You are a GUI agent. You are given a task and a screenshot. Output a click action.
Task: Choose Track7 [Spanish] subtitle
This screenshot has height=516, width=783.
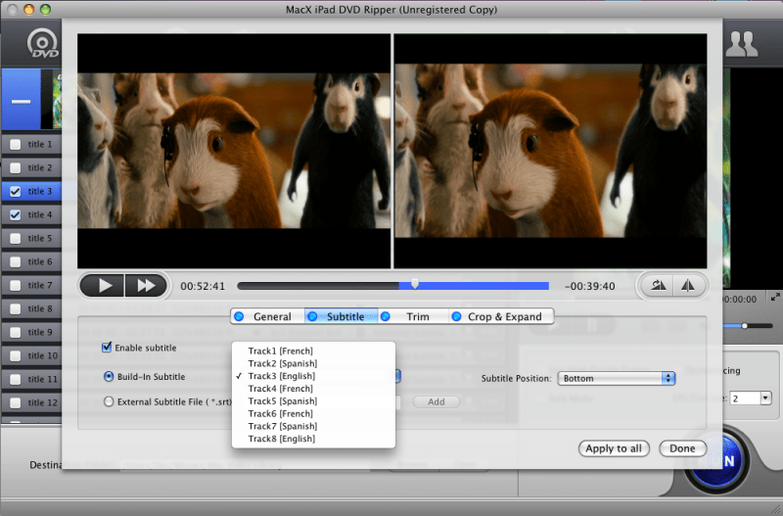(x=313, y=426)
